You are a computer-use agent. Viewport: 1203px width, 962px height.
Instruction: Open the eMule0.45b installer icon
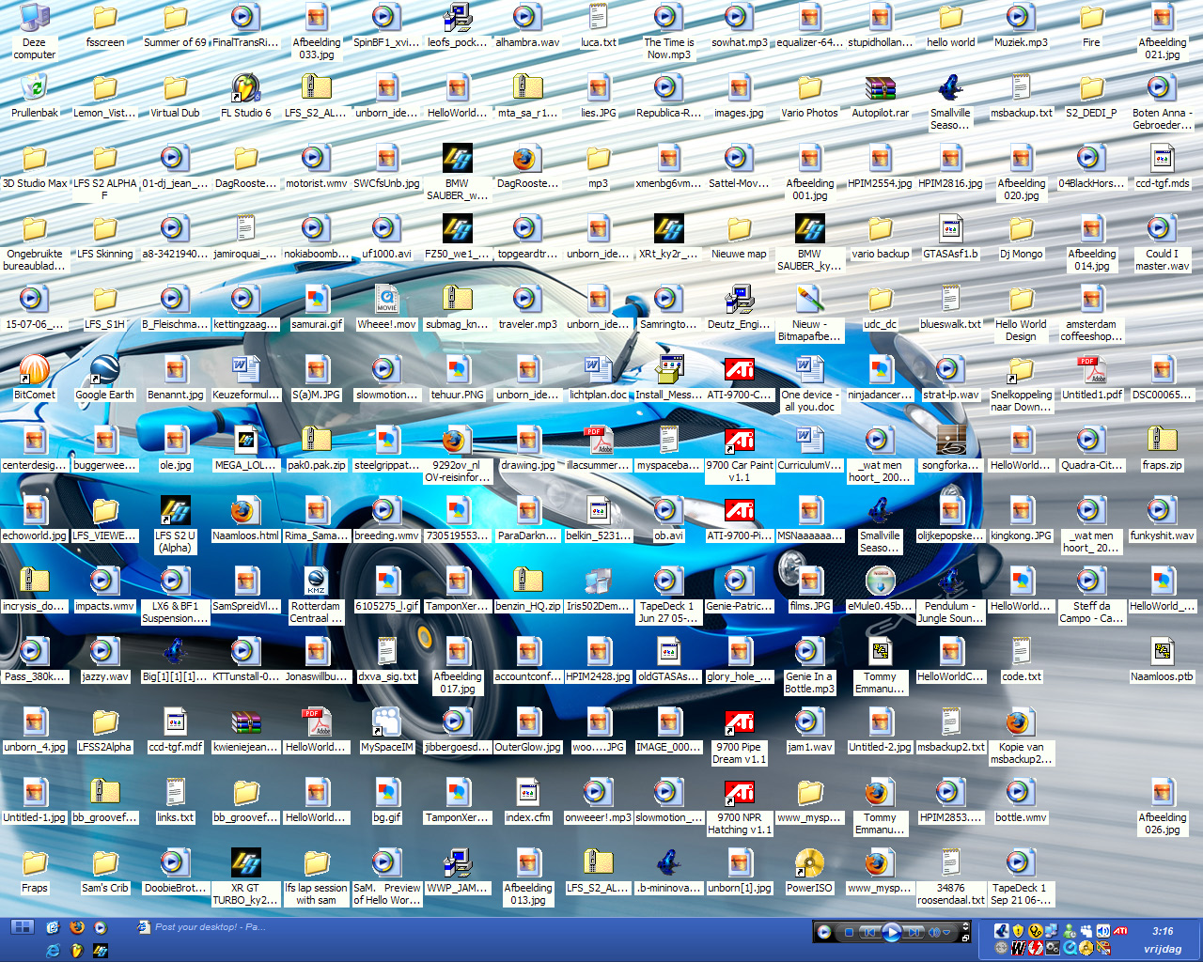[880, 589]
